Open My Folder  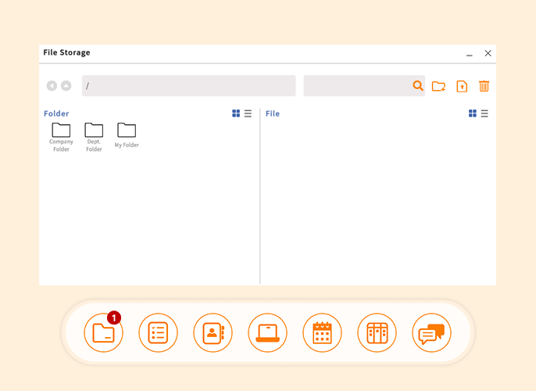(127, 135)
